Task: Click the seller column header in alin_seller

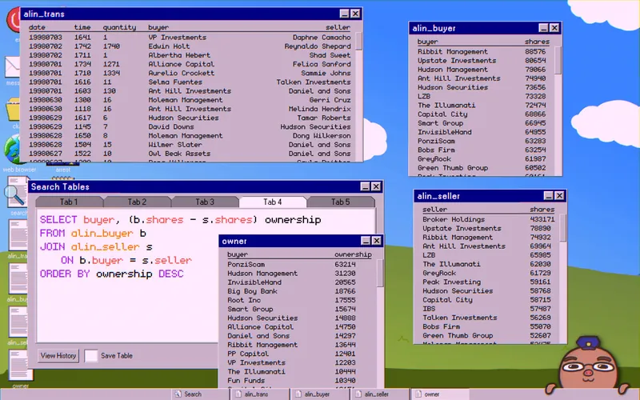Action: pyautogui.click(x=434, y=210)
